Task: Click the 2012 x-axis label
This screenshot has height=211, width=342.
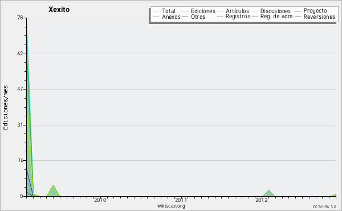Action: 262,200
